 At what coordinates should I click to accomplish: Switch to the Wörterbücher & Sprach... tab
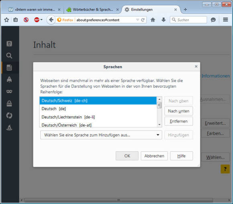click(x=92, y=10)
